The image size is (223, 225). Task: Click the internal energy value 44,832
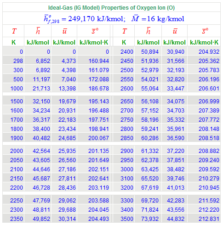point(176,219)
